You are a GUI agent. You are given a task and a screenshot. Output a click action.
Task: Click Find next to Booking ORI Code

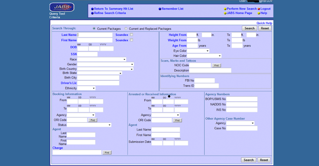point(93,120)
